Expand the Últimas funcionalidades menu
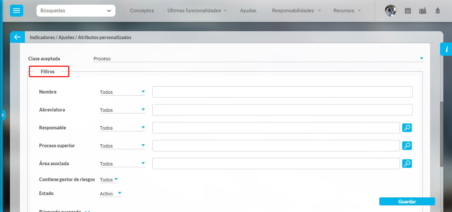The width and height of the screenshot is (452, 212). (197, 11)
